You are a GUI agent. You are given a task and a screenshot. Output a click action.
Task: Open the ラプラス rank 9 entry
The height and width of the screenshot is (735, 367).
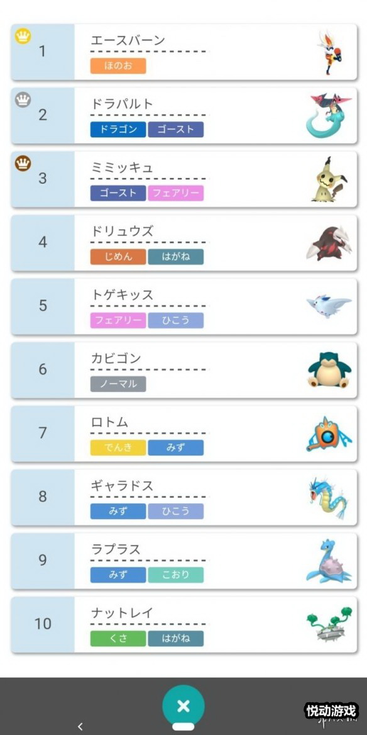(184, 561)
